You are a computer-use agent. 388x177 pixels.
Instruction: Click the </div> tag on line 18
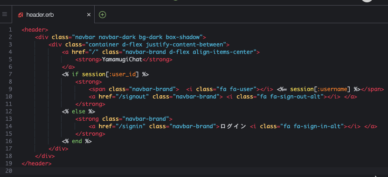[45, 156]
